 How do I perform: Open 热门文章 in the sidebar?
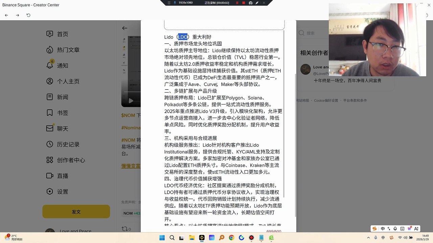(63, 50)
